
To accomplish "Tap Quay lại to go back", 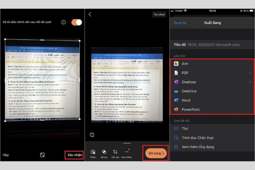I will pos(180,23).
